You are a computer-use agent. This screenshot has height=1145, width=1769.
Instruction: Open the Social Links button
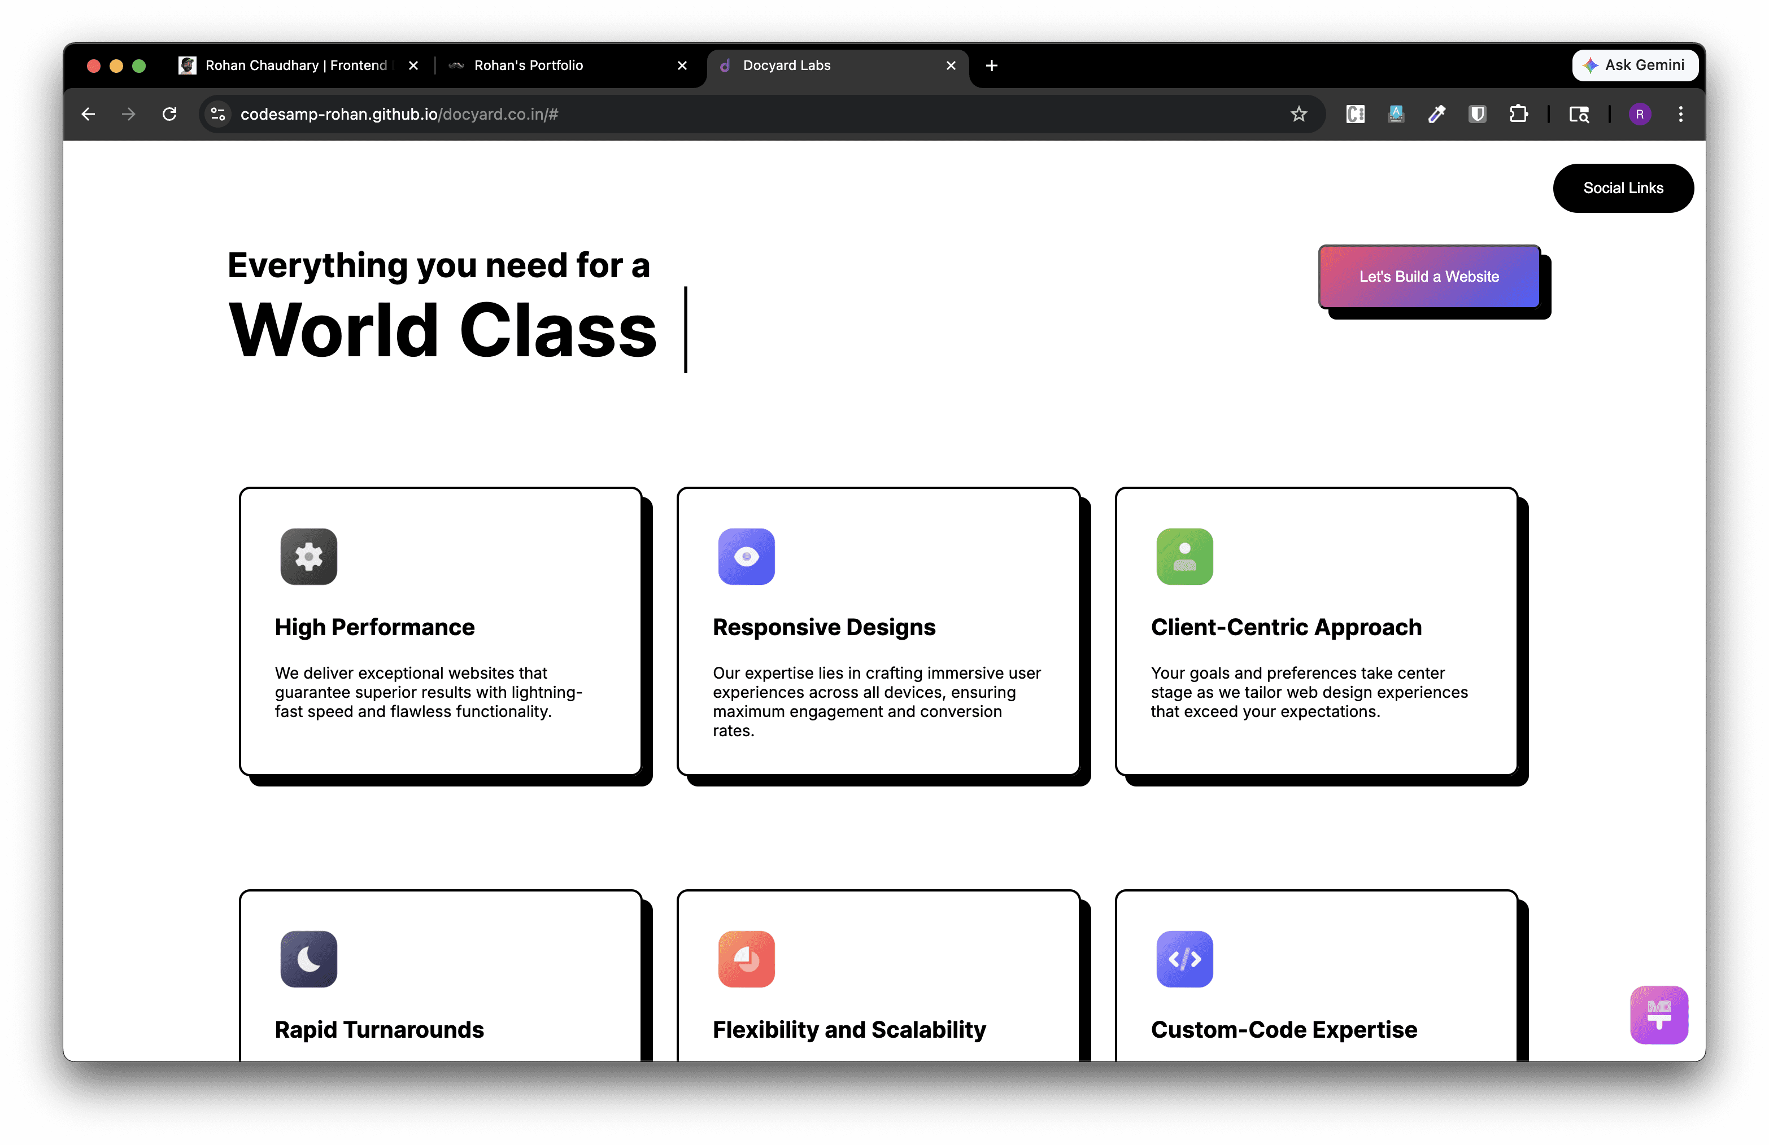[x=1623, y=188]
